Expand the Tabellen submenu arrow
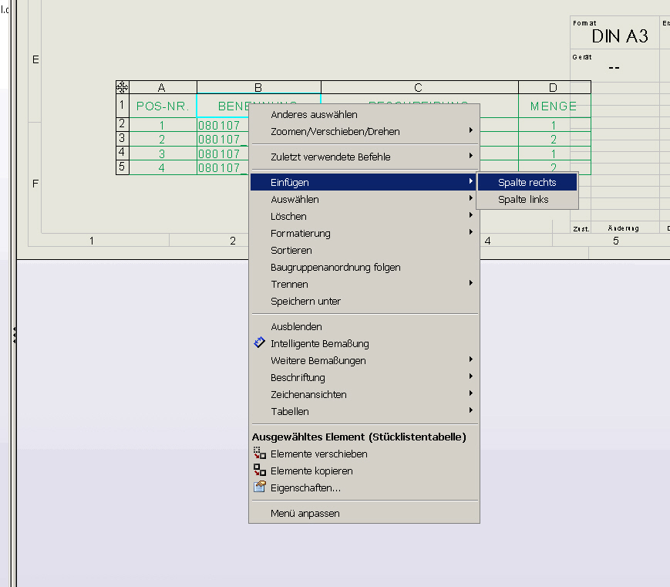The image size is (670, 587). coord(470,410)
